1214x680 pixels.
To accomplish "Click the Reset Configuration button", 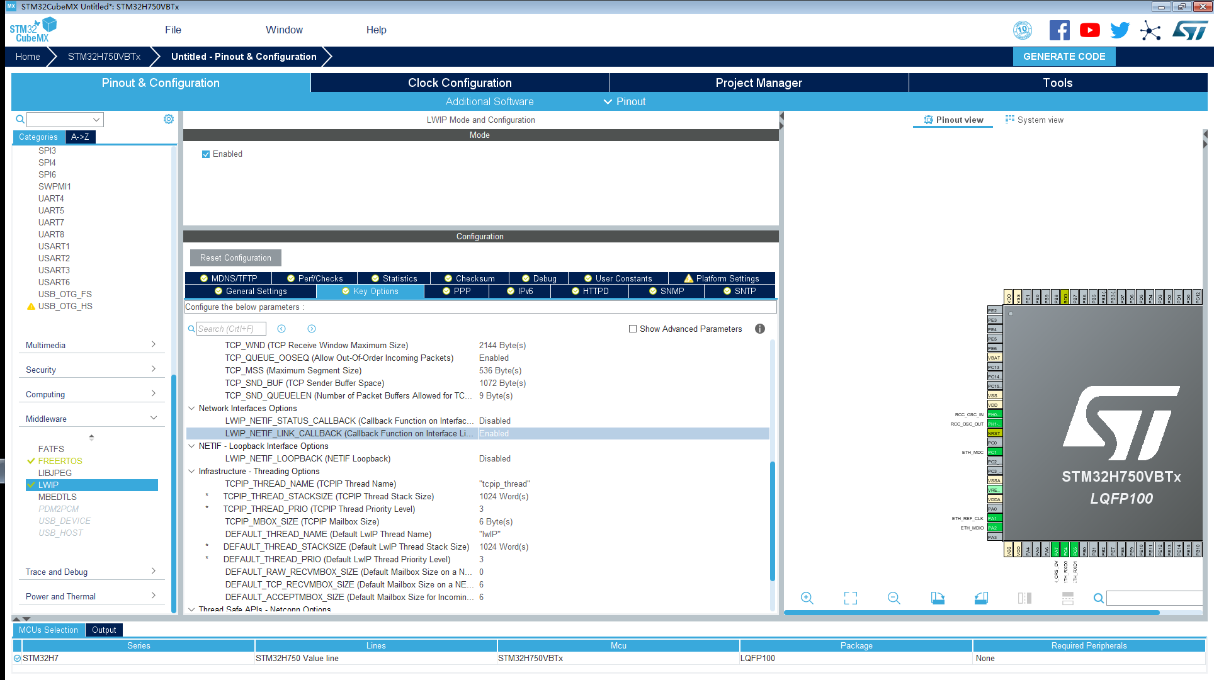I will point(235,258).
